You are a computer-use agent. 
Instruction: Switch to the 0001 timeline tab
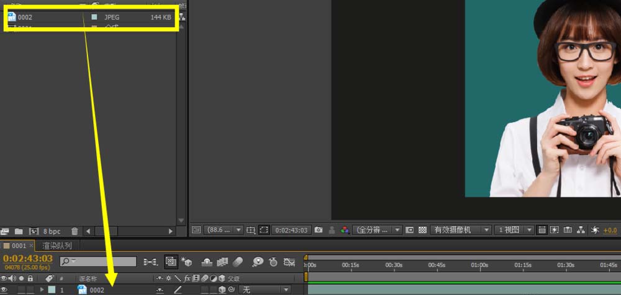(19, 245)
